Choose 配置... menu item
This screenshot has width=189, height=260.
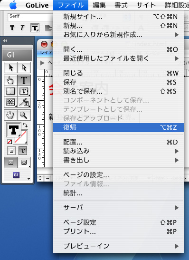(118, 142)
